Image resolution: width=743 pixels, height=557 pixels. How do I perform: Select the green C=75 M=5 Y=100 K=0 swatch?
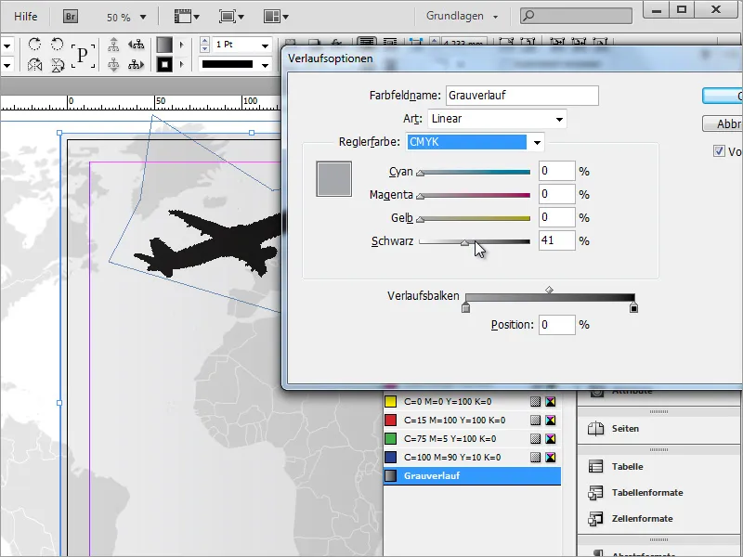[472, 438]
